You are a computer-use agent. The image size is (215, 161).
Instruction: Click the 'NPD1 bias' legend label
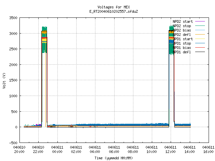click(182, 48)
